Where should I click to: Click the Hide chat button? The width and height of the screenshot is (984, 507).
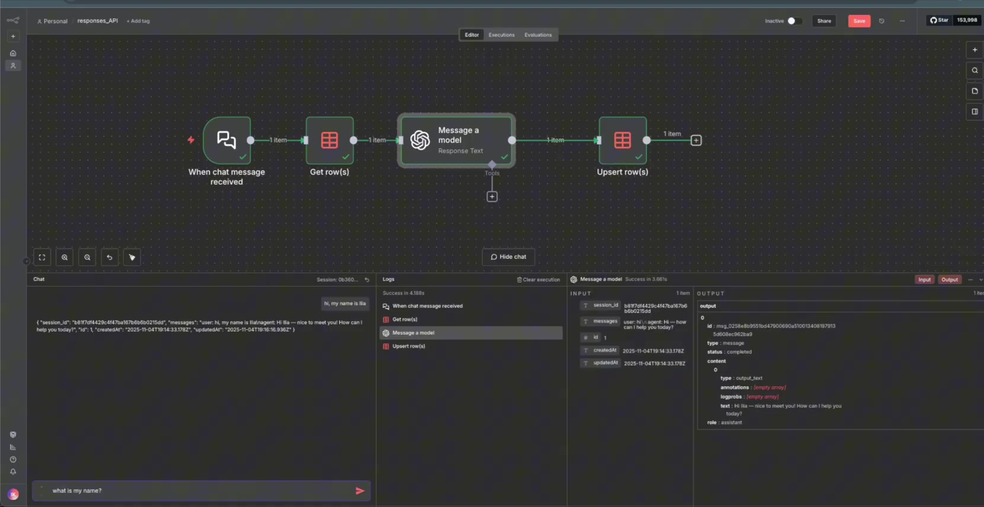point(509,257)
